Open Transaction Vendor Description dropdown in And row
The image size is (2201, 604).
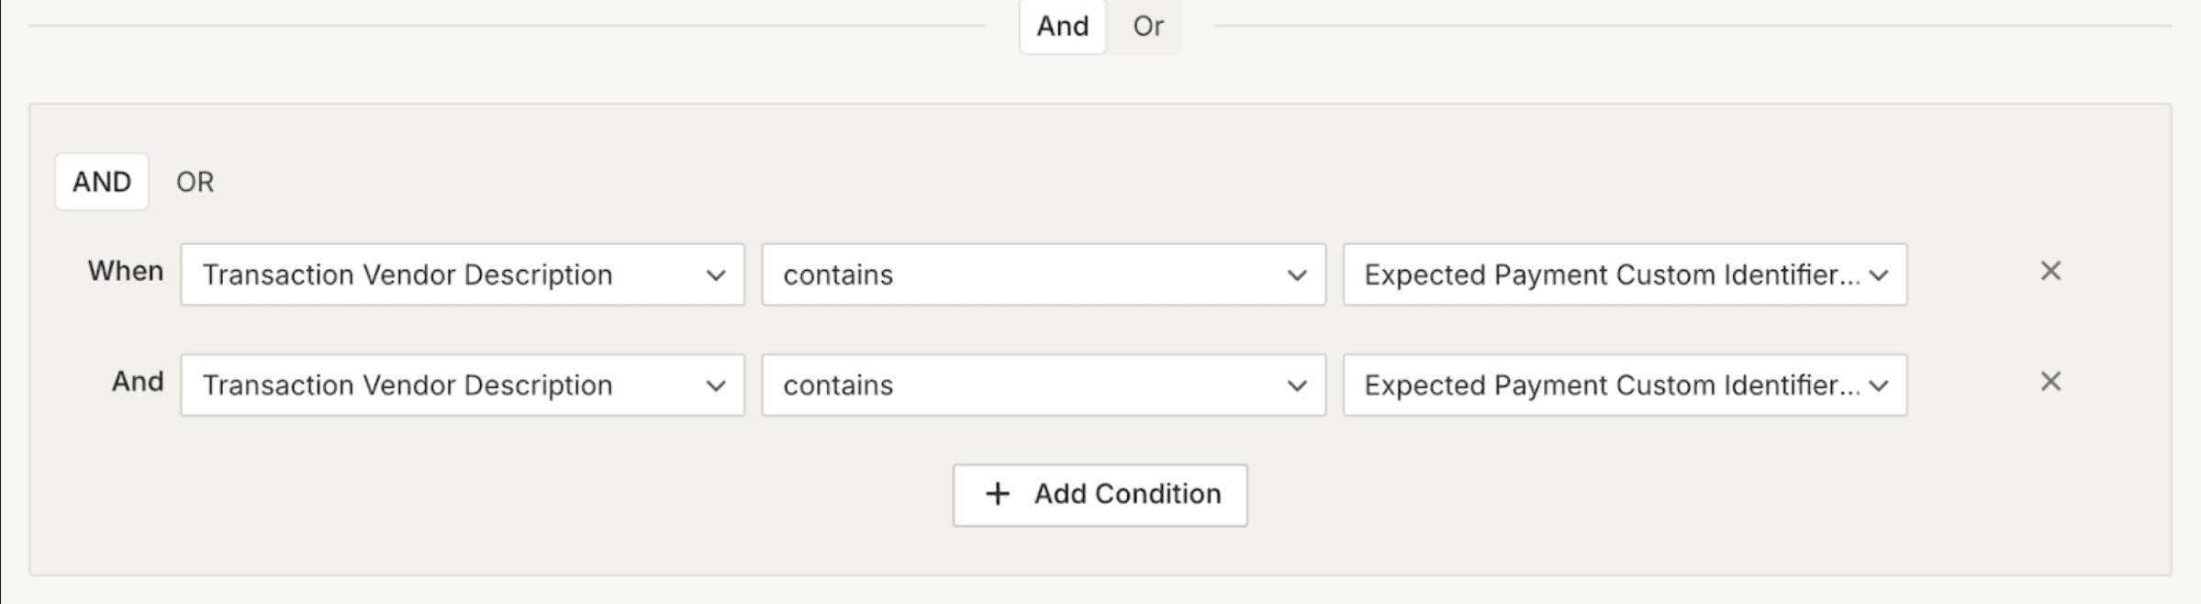441,386
